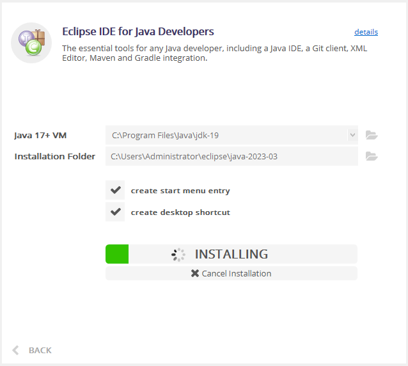Click the Java 17+ VM label
This screenshot has width=408, height=366.
[40, 136]
